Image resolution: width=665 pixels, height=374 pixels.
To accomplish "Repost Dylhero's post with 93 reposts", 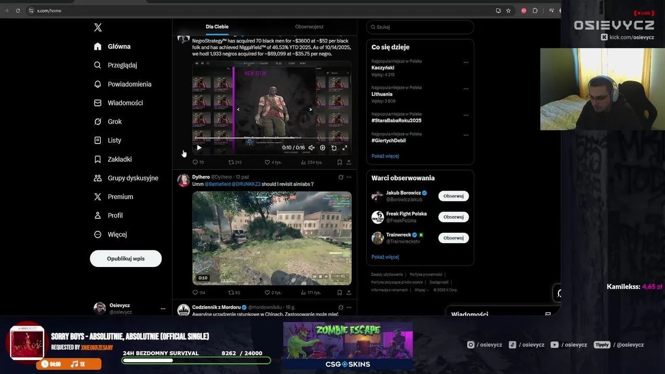I will tap(234, 292).
